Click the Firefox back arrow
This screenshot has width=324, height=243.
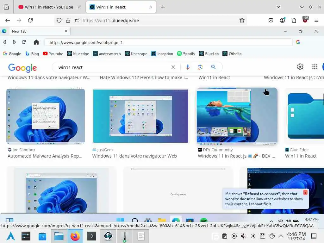click(8, 20)
